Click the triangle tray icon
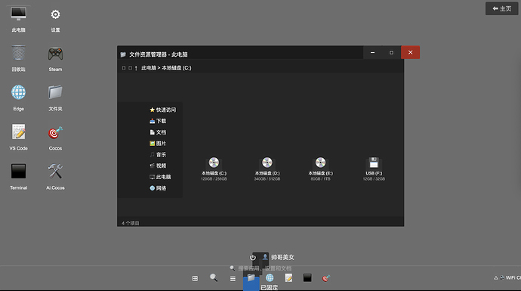This screenshot has height=291, width=521. point(496,277)
